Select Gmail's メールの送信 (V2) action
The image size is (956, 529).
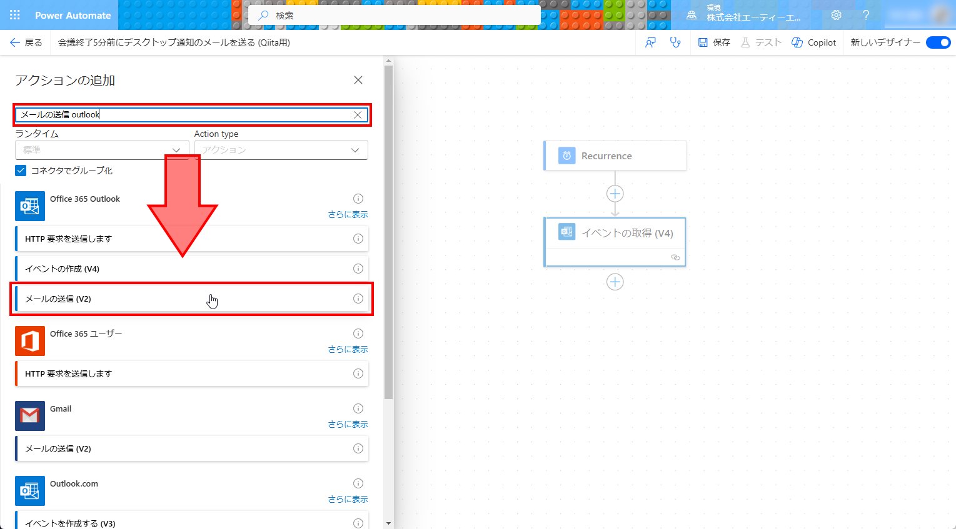[x=191, y=448]
